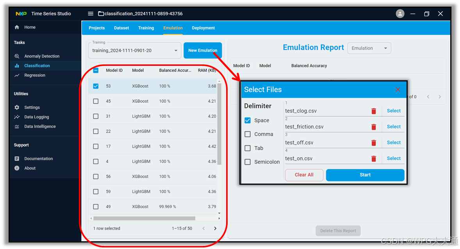This screenshot has height=249, width=460.
Task: Open the Training selection dropdown
Action: click(135, 51)
